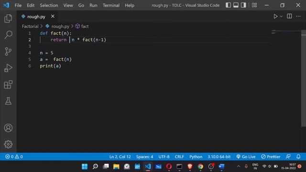The height and width of the screenshot is (172, 306).
Task: Open the Terminal menu
Action: click(111, 5)
